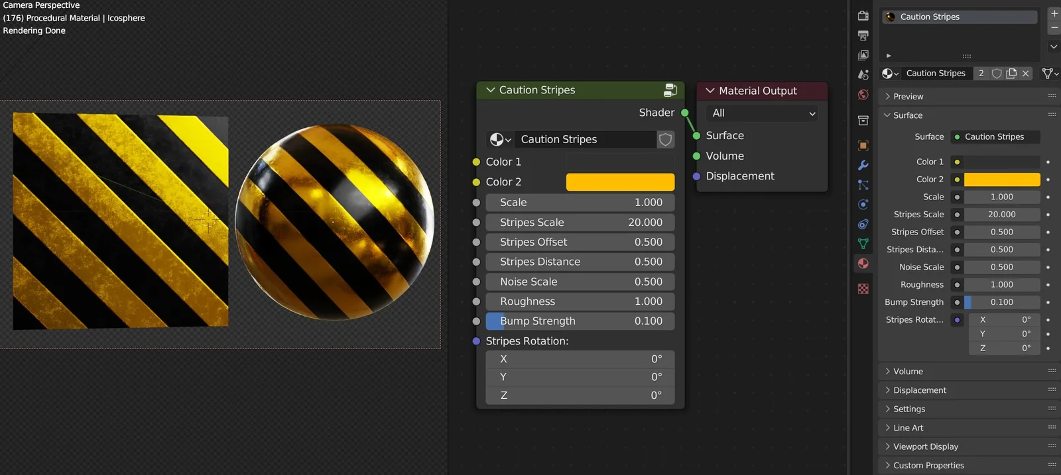Click the Surface shader Caution Stripes button
The height and width of the screenshot is (475, 1061).
[x=995, y=137]
